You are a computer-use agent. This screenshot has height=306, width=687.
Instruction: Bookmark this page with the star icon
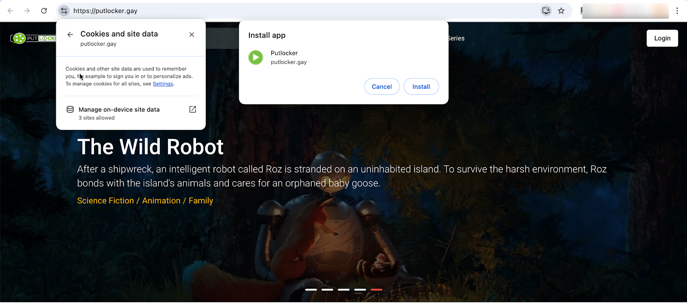561,11
